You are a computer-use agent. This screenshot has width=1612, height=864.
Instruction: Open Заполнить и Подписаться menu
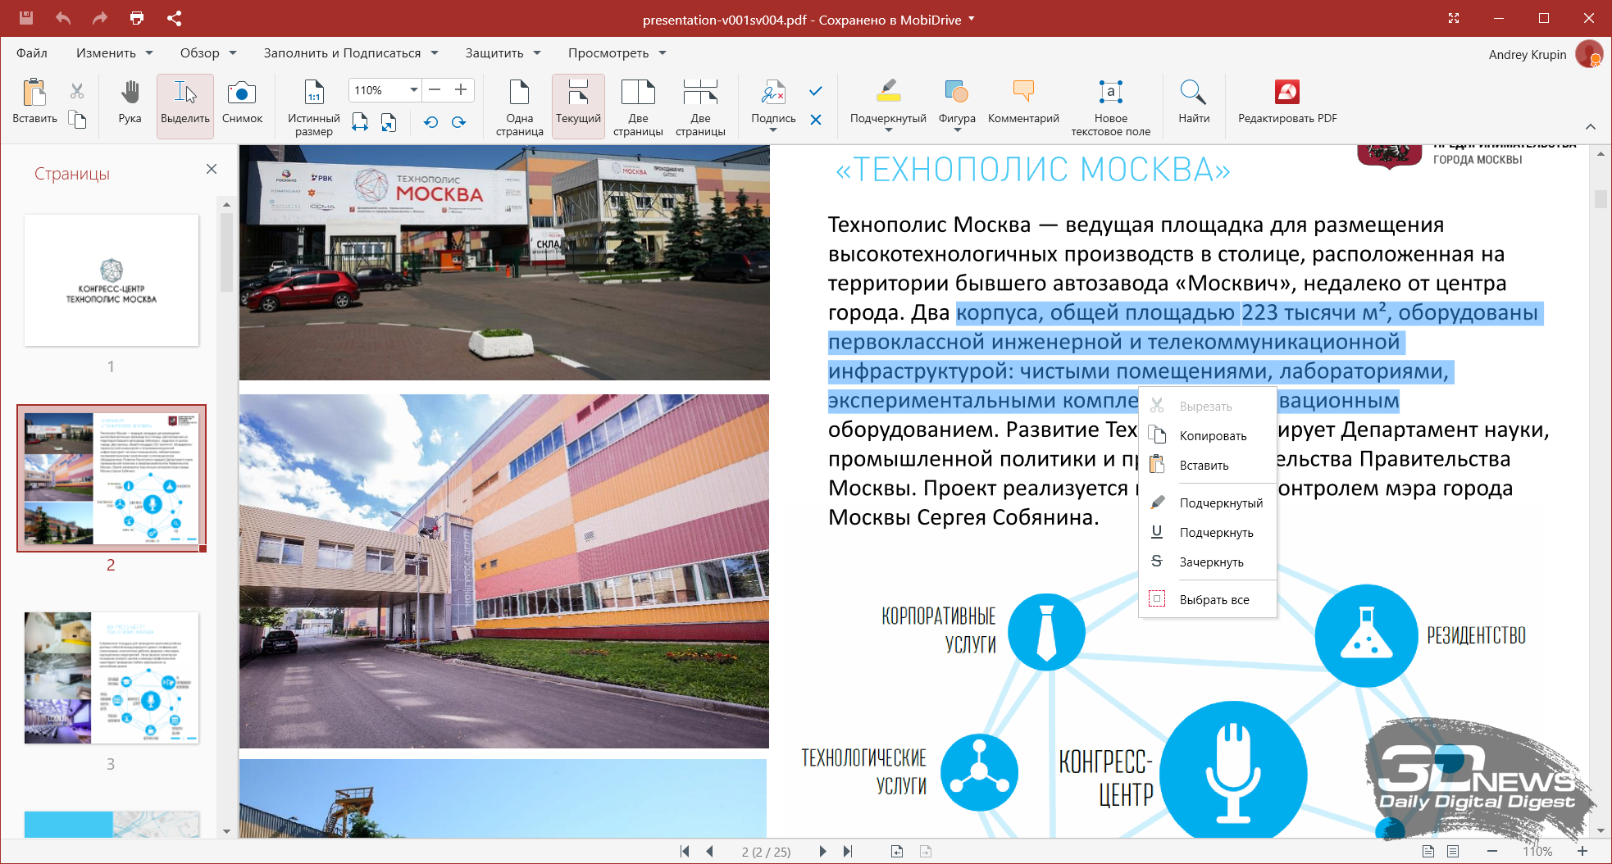pos(351,53)
